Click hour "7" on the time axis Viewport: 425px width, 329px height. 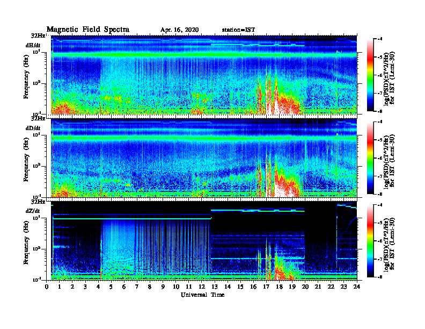[x=137, y=287]
